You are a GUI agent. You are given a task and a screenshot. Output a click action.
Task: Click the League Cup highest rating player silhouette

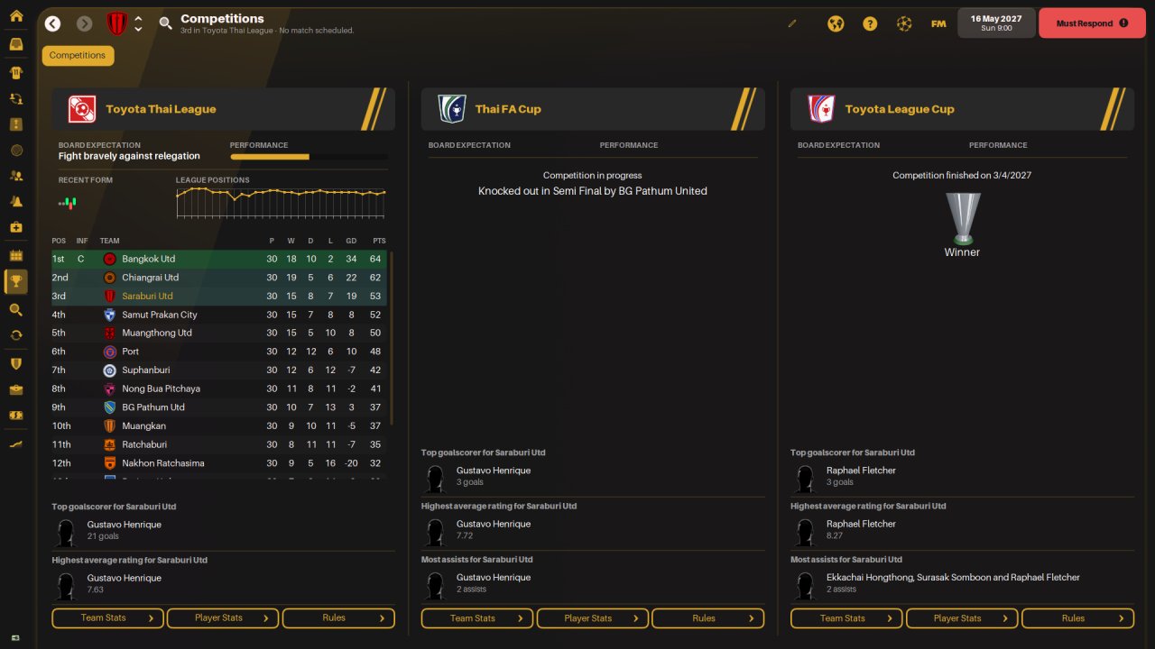pos(804,532)
